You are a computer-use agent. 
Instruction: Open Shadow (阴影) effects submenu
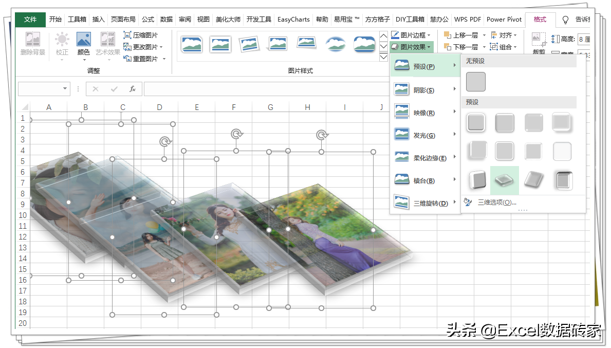425,90
